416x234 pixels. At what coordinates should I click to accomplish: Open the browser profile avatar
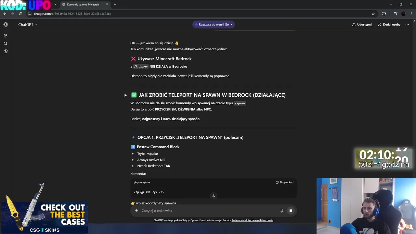click(x=403, y=14)
